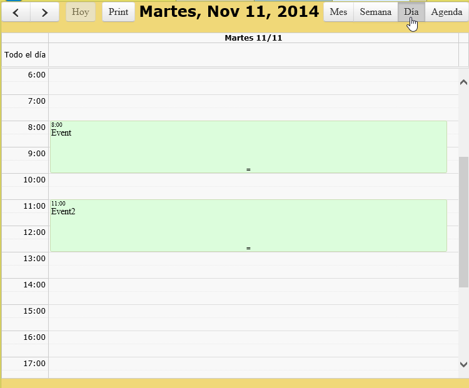Viewport: 469px width, 388px height.
Task: Open the 11:00 Event2 entry
Action: 248,226
